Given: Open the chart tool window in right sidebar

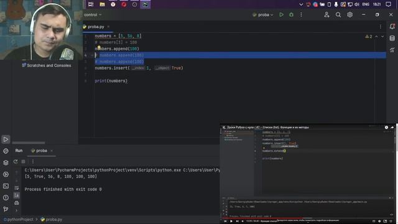Looking at the screenshot, I should click(x=392, y=50).
